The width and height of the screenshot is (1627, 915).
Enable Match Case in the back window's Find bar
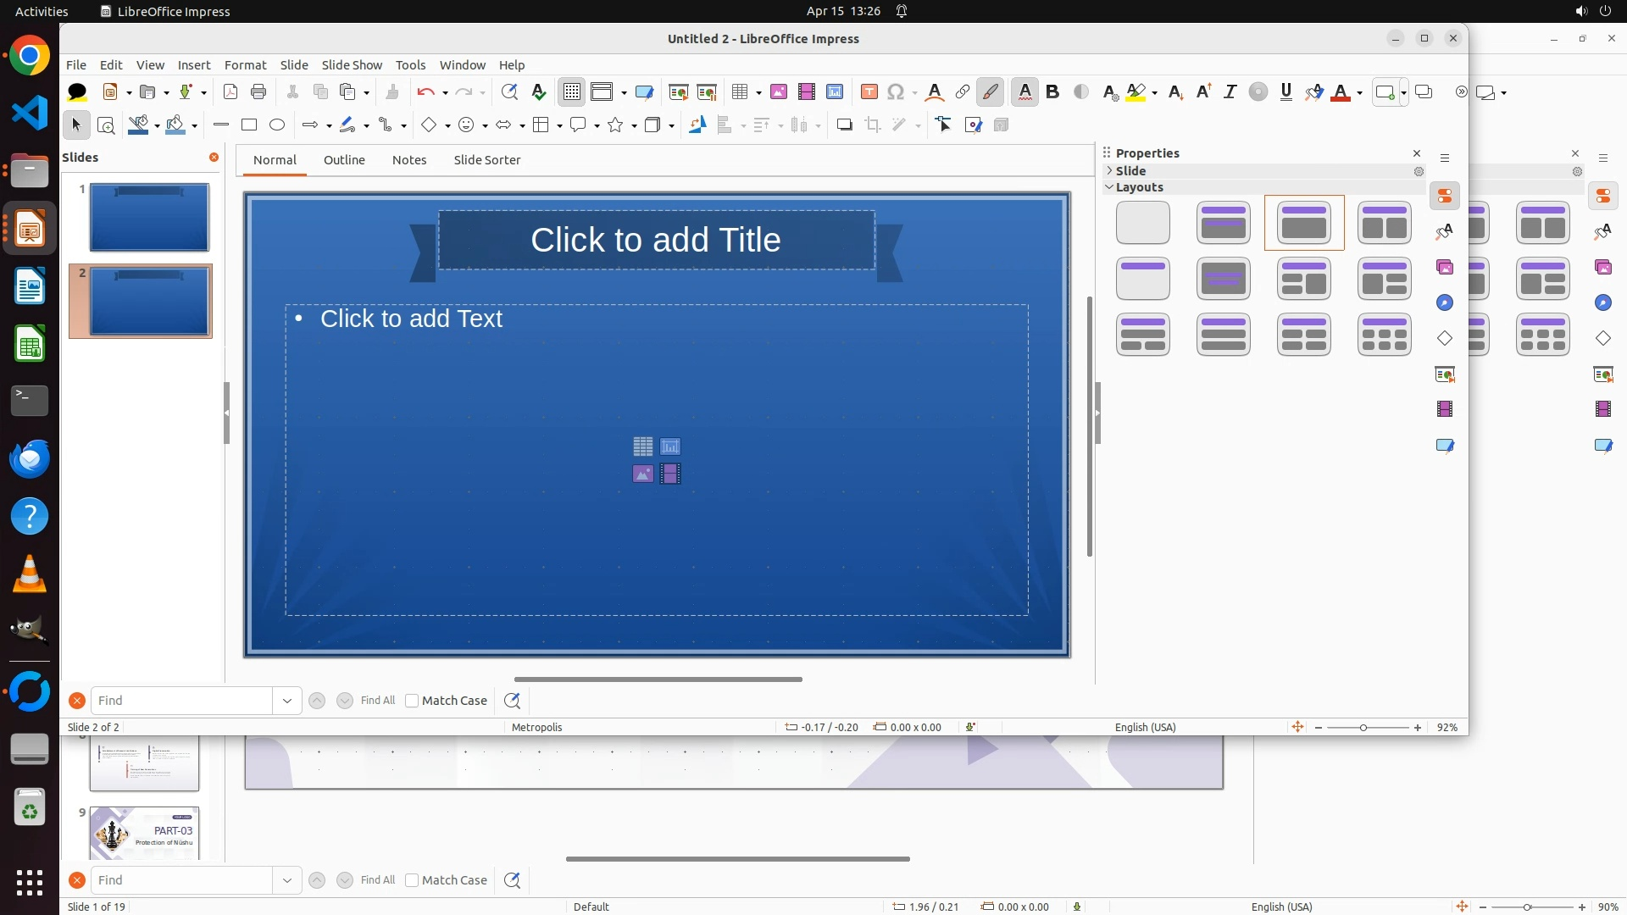[x=412, y=880]
